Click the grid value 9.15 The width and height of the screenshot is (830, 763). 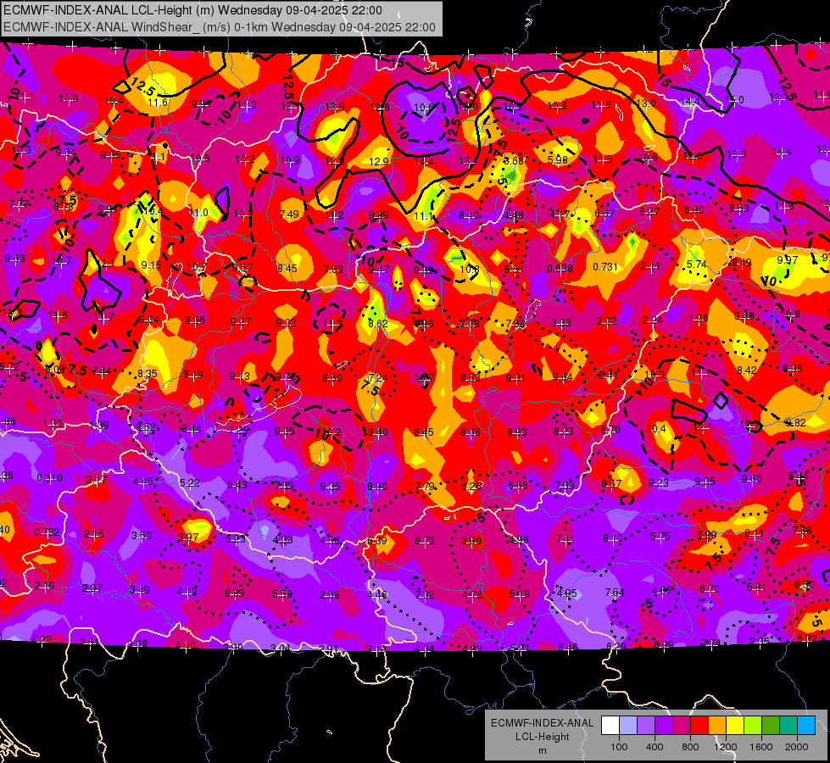[x=152, y=265]
